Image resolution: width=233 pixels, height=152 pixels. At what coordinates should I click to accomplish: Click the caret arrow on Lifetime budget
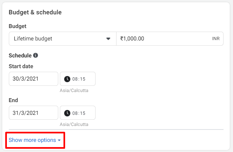[108, 39]
